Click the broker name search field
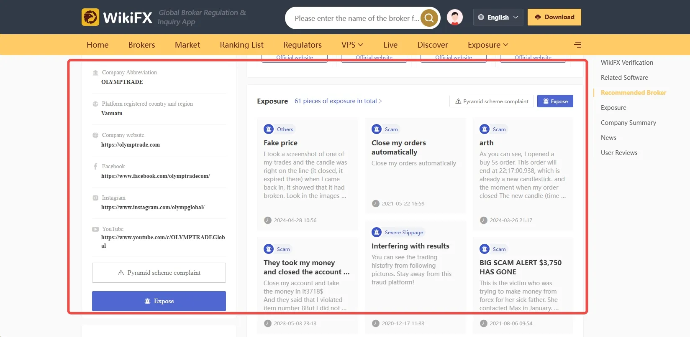This screenshot has width=690, height=337. coord(357,18)
